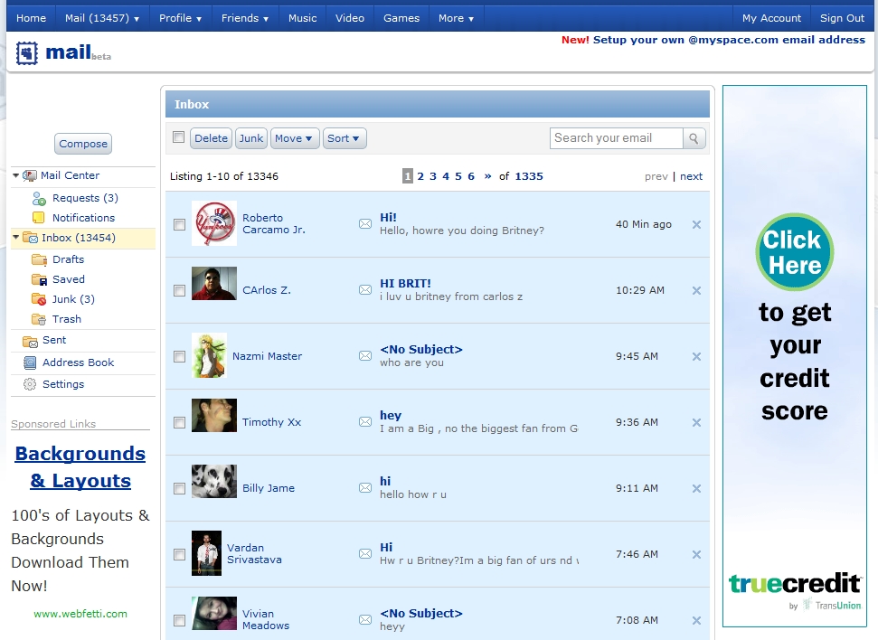
Task: Open the 'HI BRIT!' message subject
Action: [405, 283]
